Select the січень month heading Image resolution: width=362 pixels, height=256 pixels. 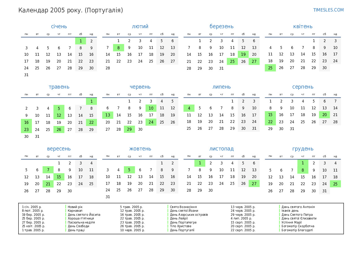tap(59, 27)
